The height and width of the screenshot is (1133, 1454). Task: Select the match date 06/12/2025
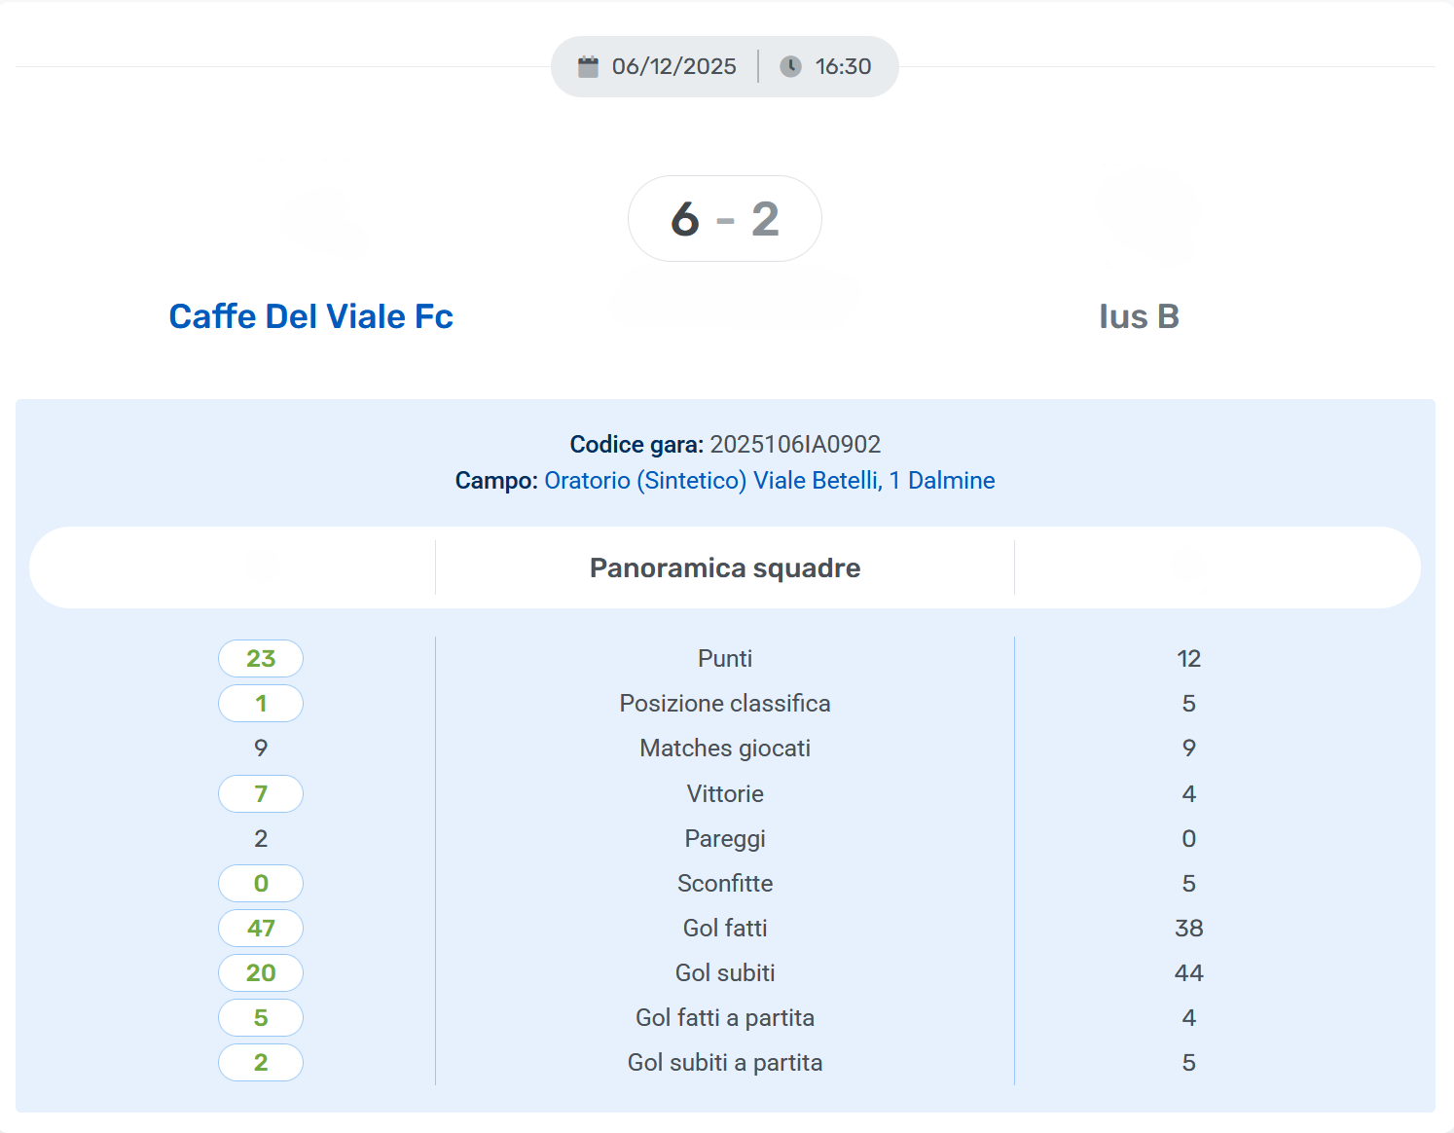(x=673, y=66)
